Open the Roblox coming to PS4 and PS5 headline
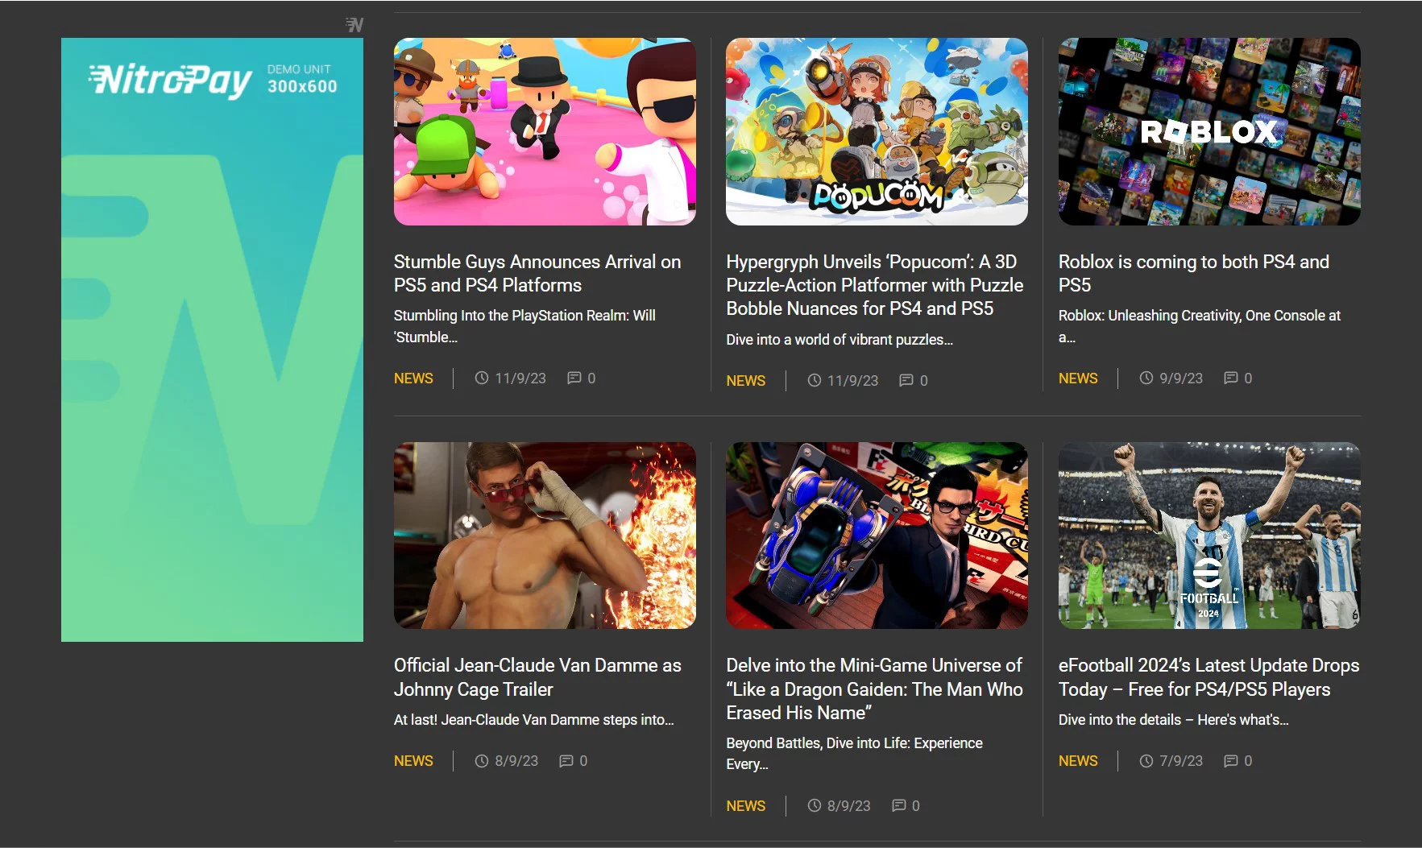The height and width of the screenshot is (848, 1422). pyautogui.click(x=1194, y=273)
